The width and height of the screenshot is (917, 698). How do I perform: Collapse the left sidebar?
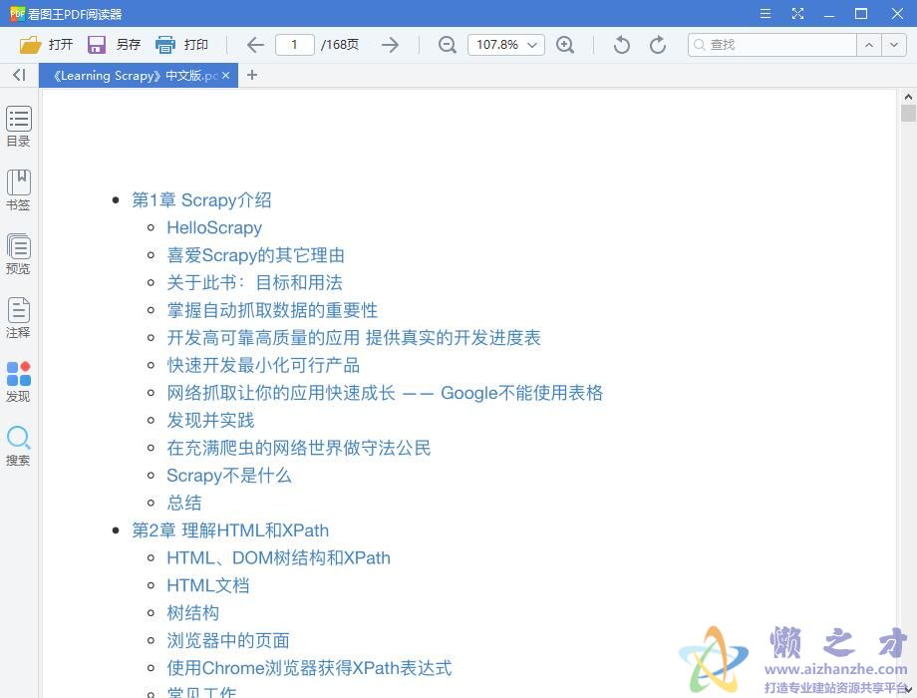click(19, 75)
